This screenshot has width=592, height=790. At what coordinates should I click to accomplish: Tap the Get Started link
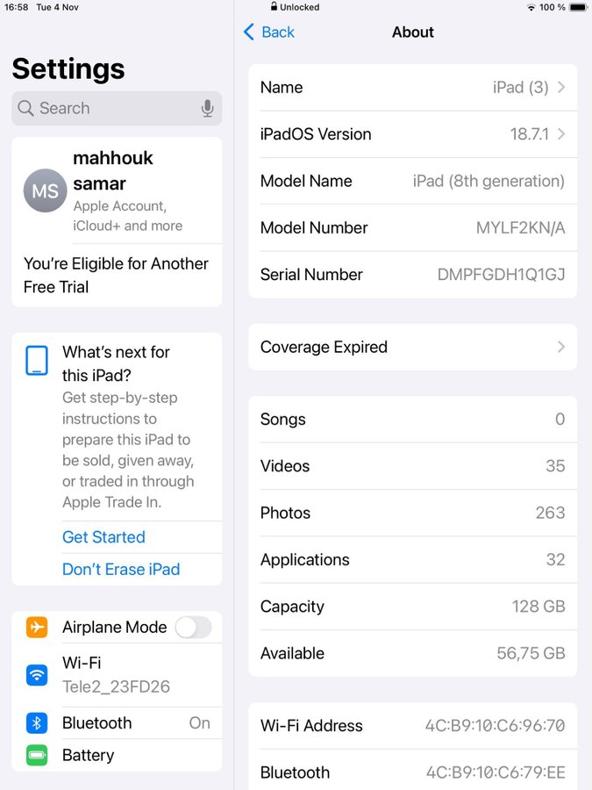click(103, 537)
